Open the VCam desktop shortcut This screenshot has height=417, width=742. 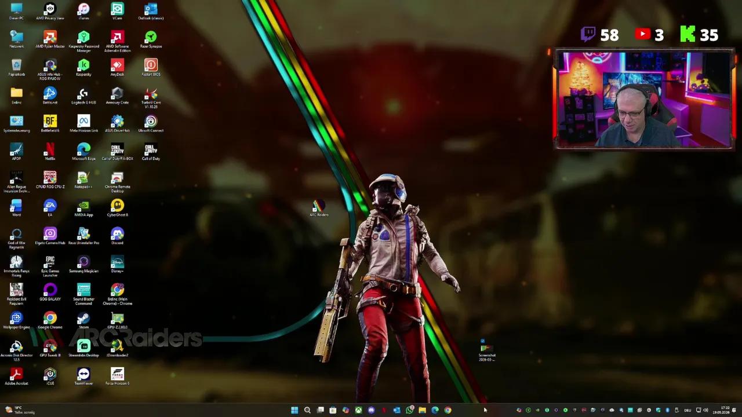click(117, 12)
